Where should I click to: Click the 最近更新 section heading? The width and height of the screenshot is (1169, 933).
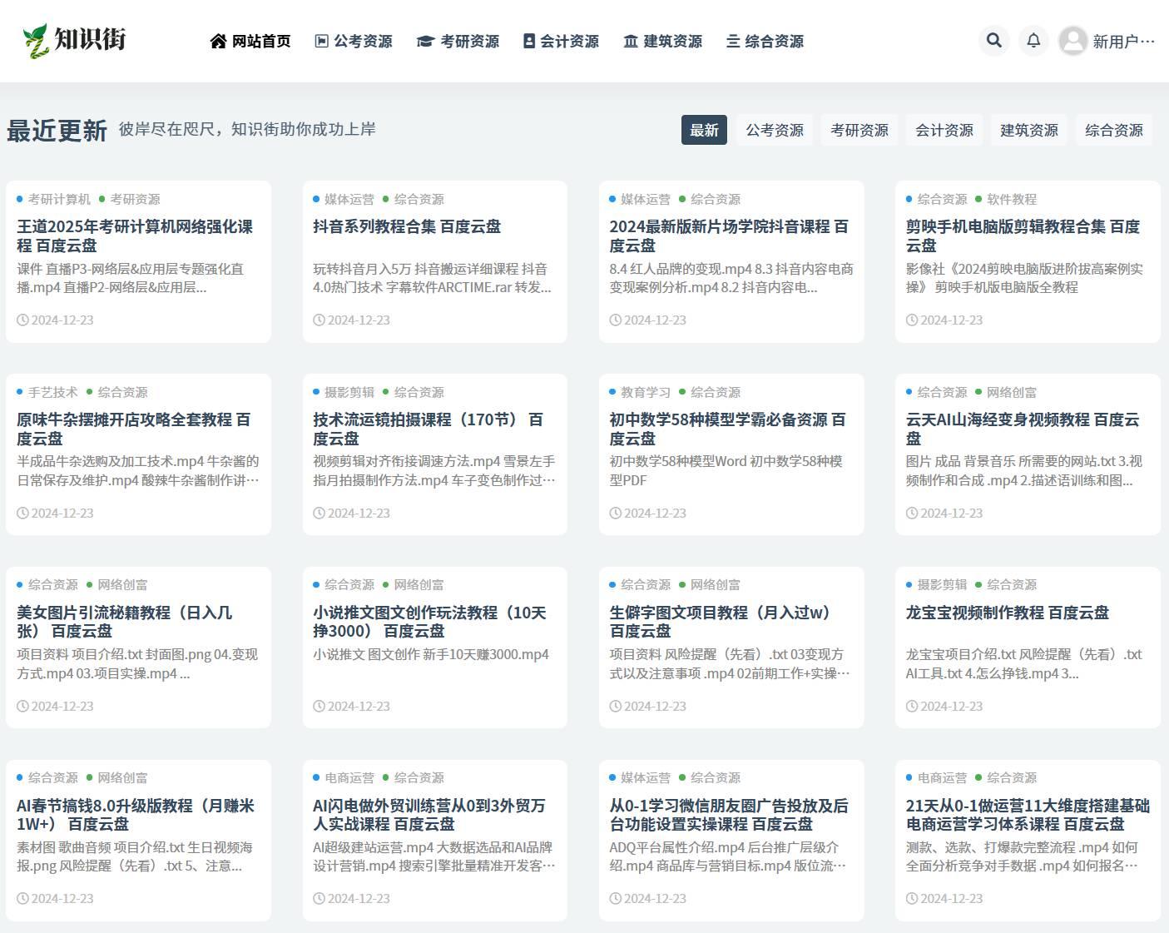tap(57, 131)
